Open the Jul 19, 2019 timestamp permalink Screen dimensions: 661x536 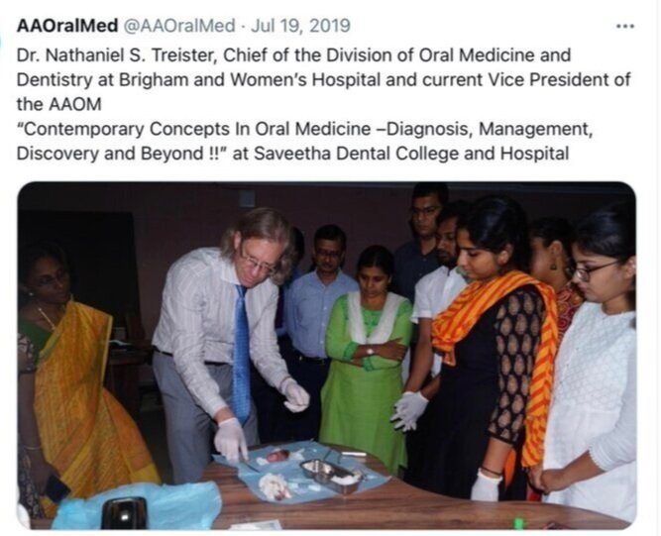pos(300,26)
